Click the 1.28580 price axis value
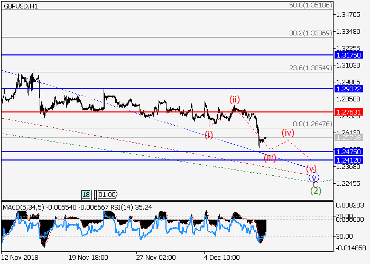The width and height of the screenshot is (370, 264). tap(348, 99)
